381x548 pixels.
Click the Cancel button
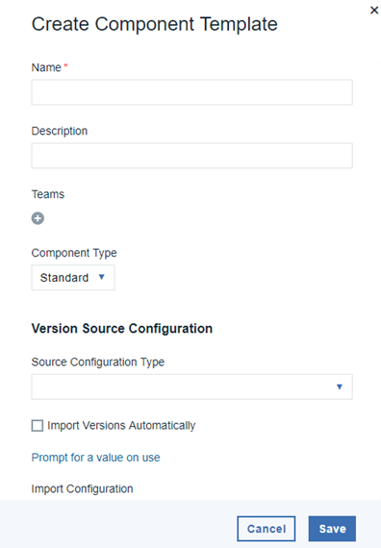pos(267,529)
